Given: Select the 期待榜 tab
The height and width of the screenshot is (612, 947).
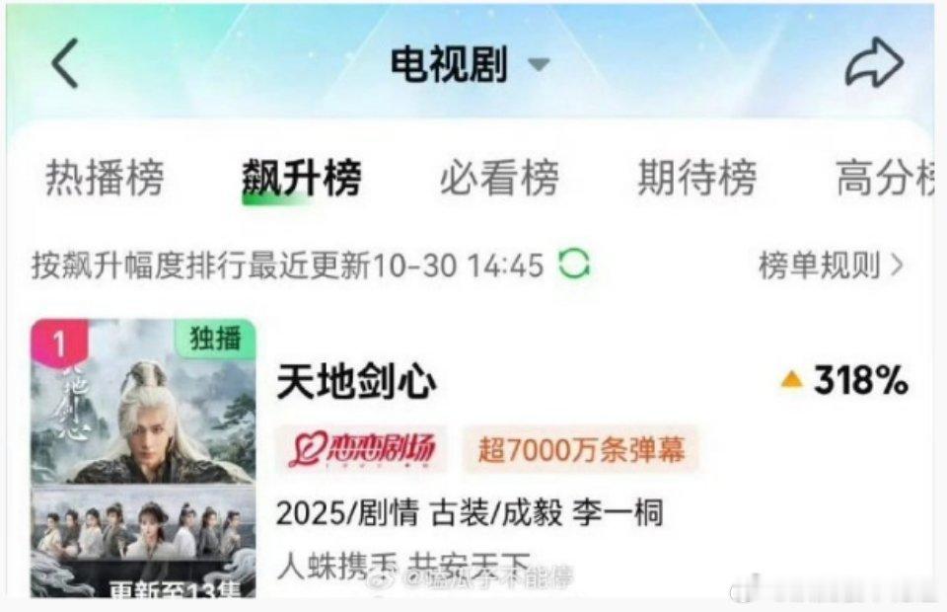Looking at the screenshot, I should point(697,178).
